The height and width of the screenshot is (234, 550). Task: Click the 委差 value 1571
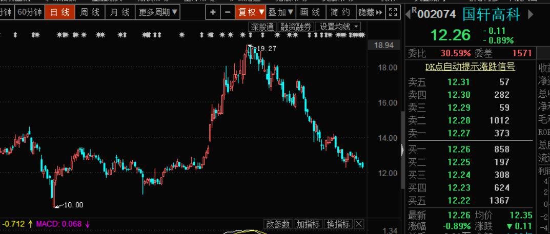(522, 53)
